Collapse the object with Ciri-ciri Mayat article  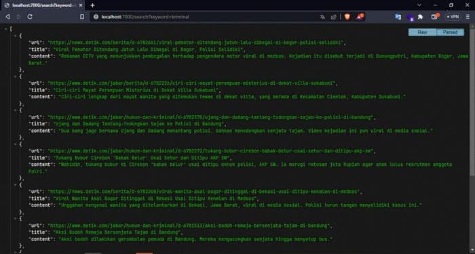pos(15,77)
